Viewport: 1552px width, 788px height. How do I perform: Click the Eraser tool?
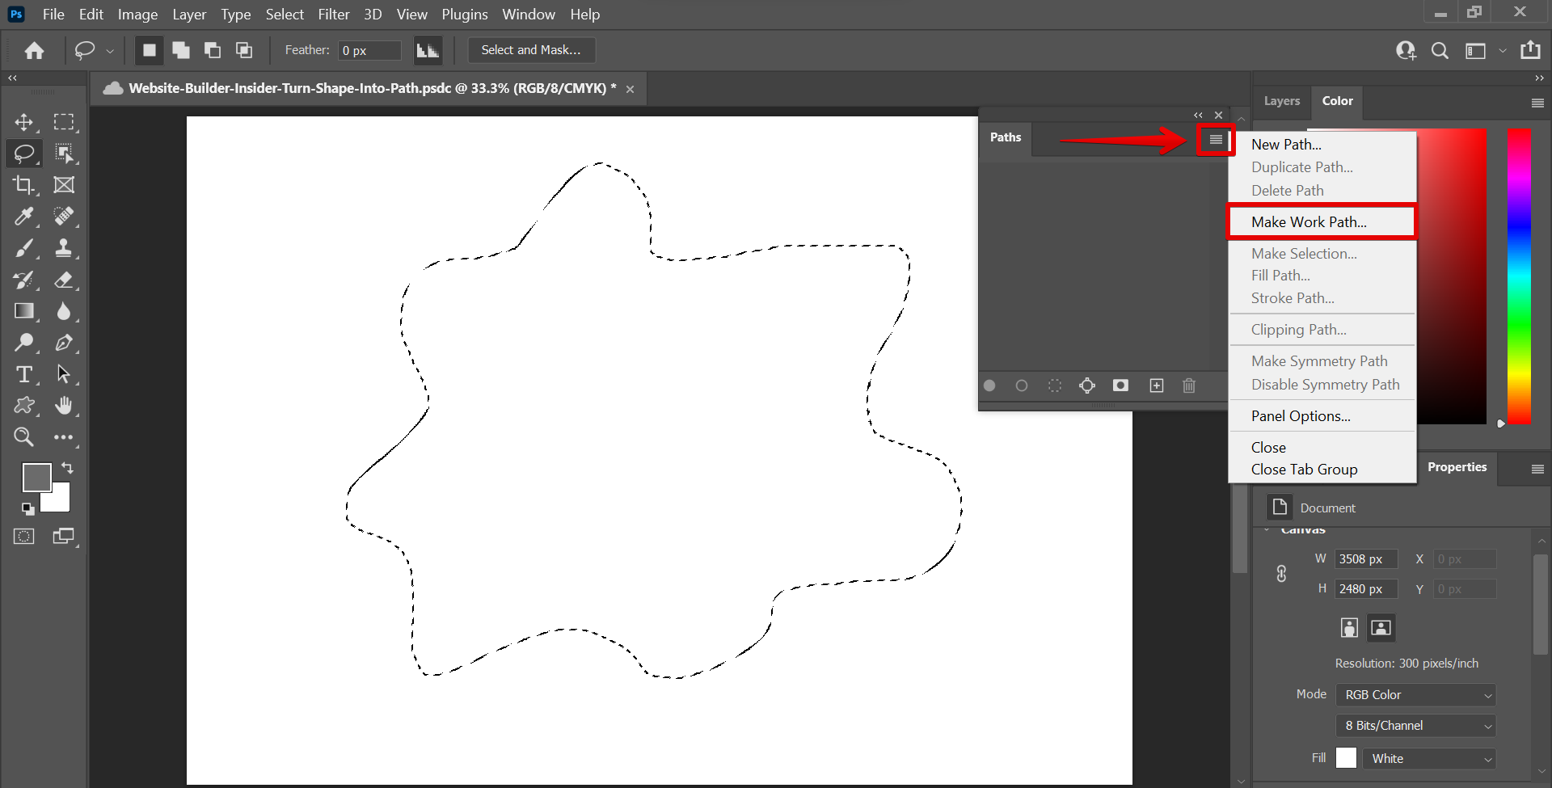(x=64, y=280)
